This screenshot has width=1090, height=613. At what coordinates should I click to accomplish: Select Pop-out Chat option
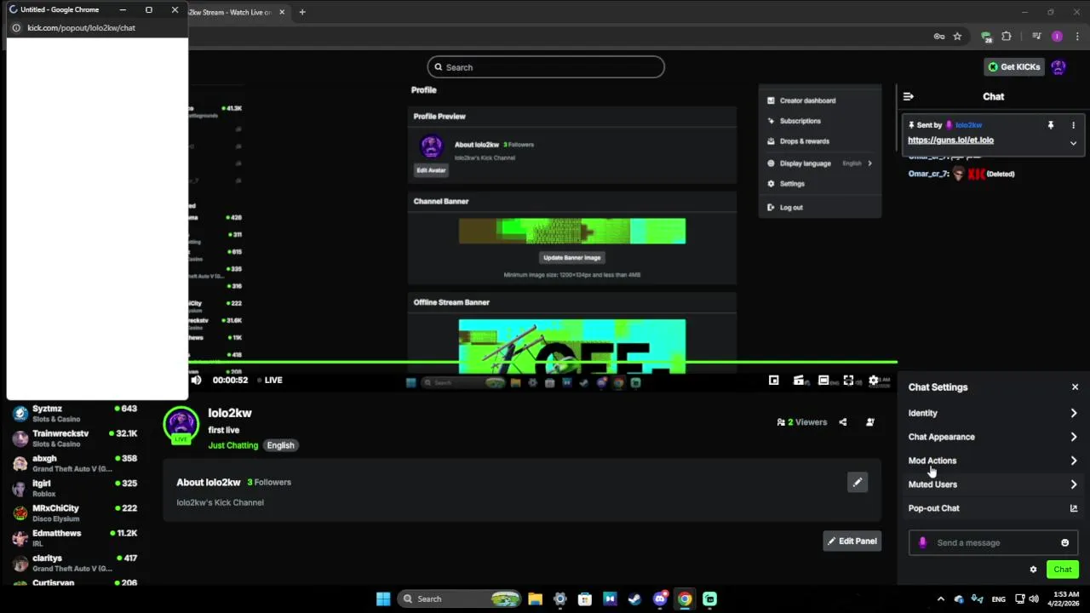point(993,508)
